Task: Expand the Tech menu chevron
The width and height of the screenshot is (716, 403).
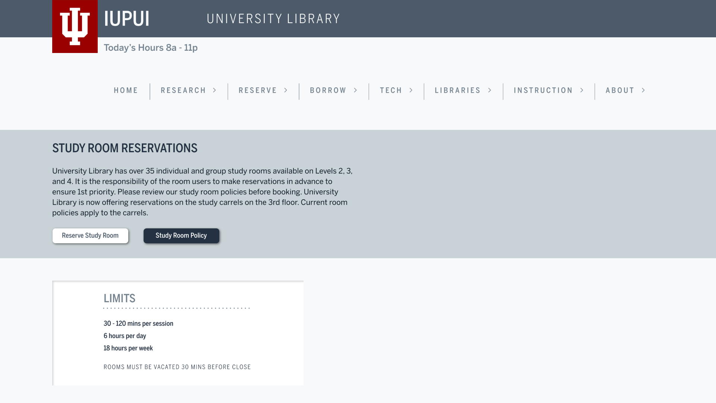Action: [x=411, y=90]
